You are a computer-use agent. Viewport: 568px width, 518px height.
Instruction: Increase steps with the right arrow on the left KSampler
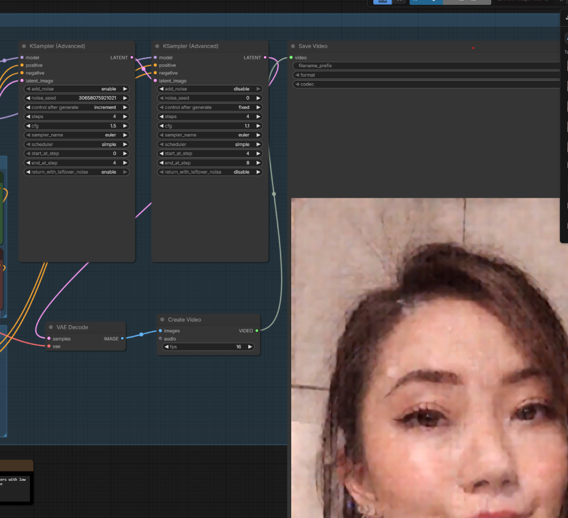(125, 117)
